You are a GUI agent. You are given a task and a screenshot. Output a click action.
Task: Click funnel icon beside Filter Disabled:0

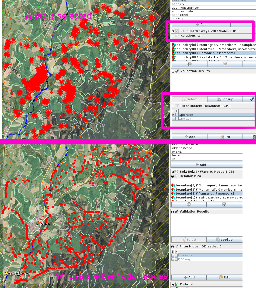[x=176, y=246]
